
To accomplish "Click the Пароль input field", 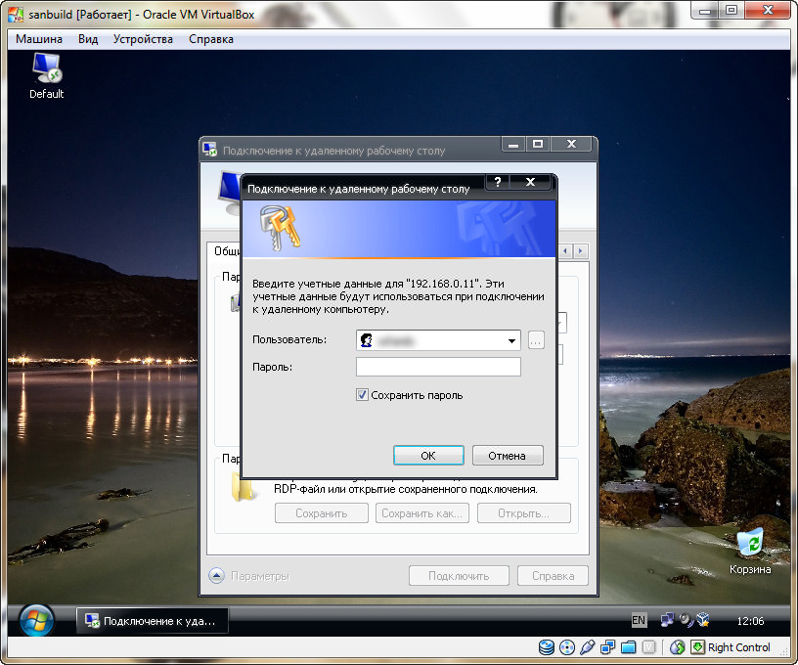I will click(438, 367).
